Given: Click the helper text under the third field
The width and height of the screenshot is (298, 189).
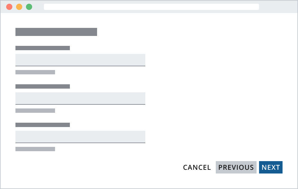Looking at the screenshot, I should pos(35,149).
